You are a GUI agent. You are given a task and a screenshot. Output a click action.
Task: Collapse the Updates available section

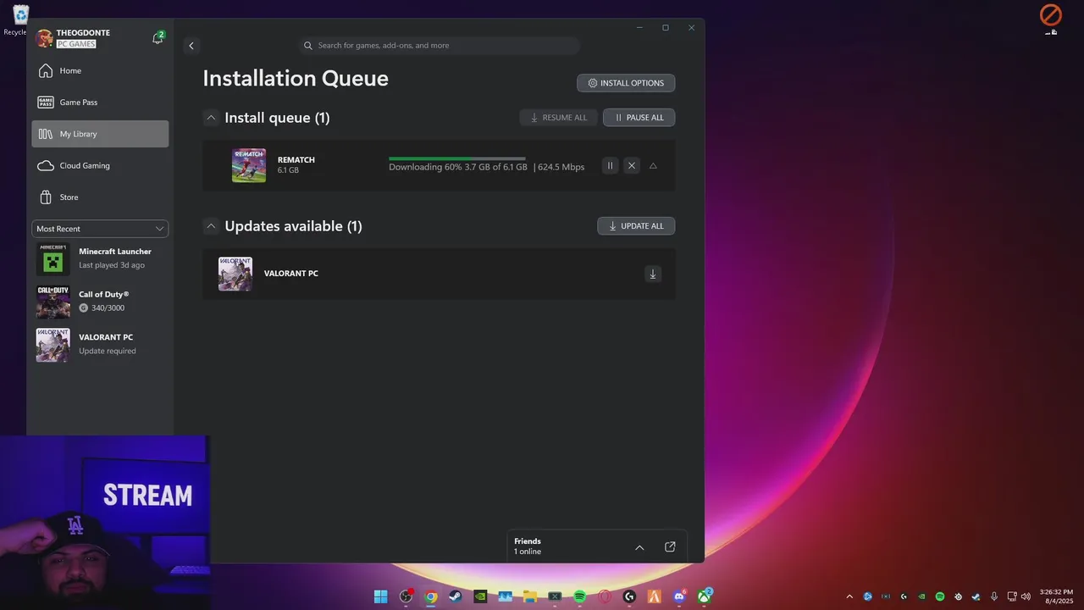coord(211,226)
